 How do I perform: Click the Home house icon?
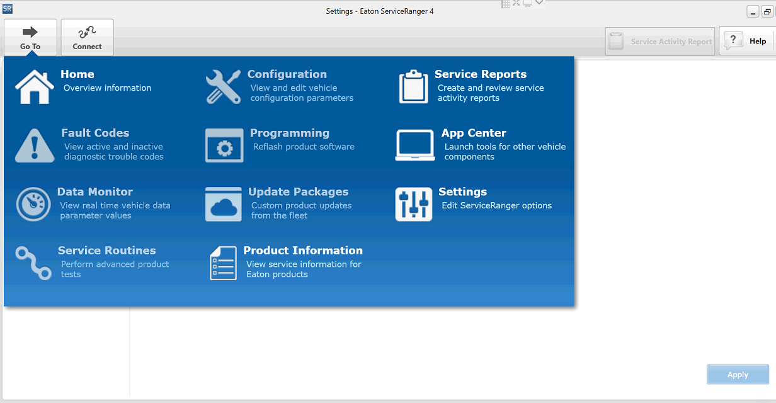[35, 86]
